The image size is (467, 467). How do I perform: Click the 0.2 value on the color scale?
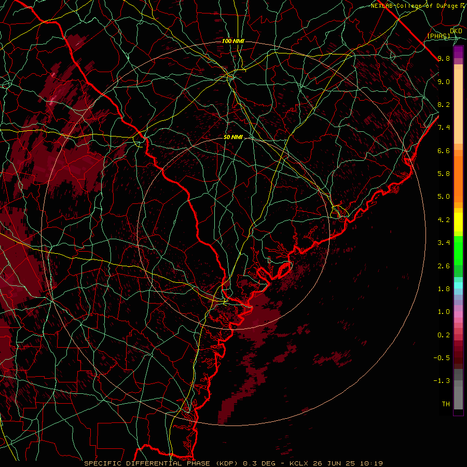coord(444,335)
